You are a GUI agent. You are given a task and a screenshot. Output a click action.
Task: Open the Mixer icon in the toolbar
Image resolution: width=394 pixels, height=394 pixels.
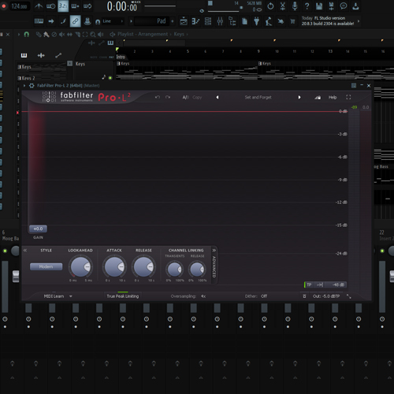click(x=220, y=21)
